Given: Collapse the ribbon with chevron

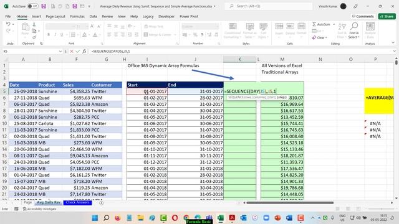Looking at the screenshot, I should [x=393, y=42].
